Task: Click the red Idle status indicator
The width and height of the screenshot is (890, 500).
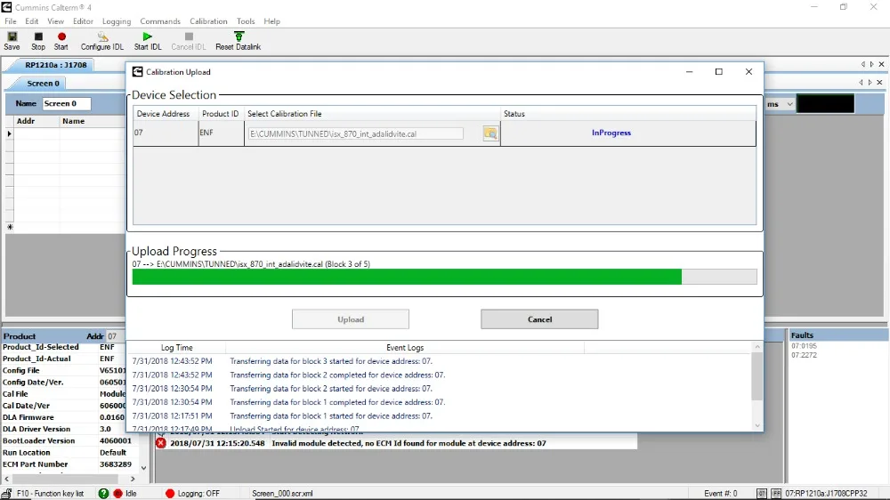Action: coord(118,493)
